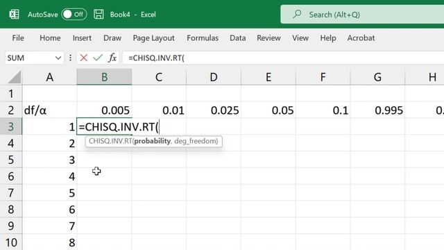Select column F header
Image resolution: width=444 pixels, height=250 pixels.
pos(323,77)
